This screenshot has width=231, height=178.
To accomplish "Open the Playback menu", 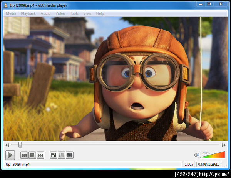I will coord(28,13).
